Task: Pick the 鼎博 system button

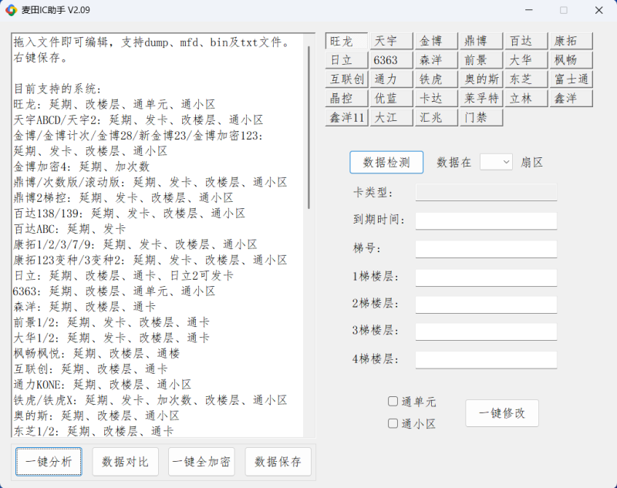Action: (480, 41)
